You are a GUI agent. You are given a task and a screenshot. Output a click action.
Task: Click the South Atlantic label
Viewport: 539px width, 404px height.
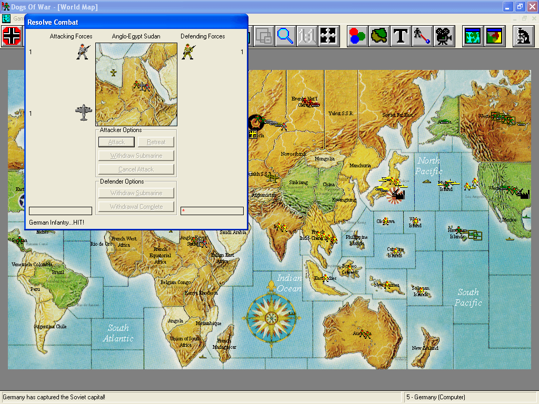click(x=118, y=333)
